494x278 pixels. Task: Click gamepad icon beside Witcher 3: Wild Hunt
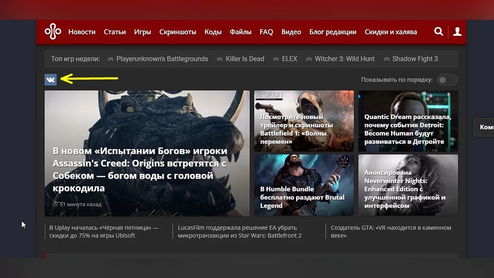[x=309, y=59]
